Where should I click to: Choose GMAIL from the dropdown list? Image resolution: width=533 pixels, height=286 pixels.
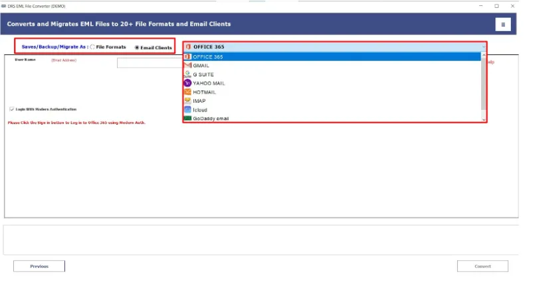332,66
